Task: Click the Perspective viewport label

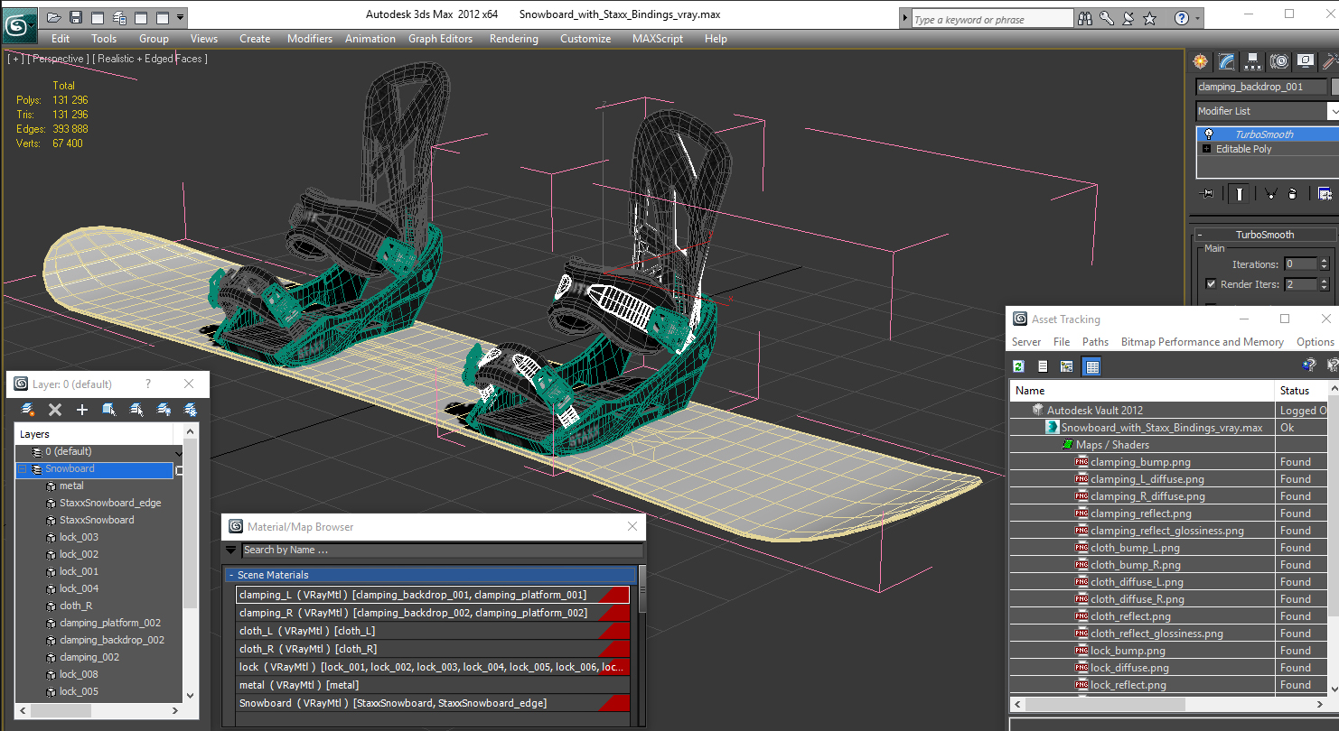Action: pos(59,59)
